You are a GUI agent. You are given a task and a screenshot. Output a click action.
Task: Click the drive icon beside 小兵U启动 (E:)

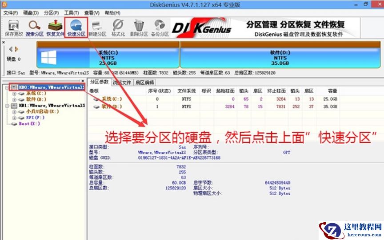tap(21, 112)
